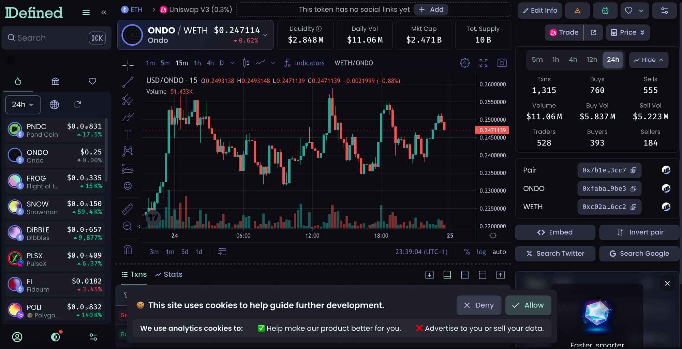
Task: Close the promotional popup
Action: [x=667, y=283]
